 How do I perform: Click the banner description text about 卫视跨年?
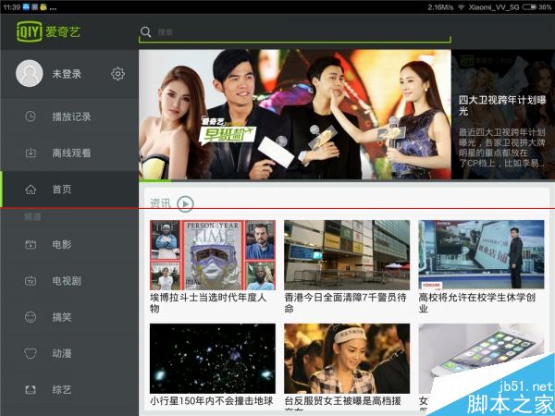[x=502, y=148]
